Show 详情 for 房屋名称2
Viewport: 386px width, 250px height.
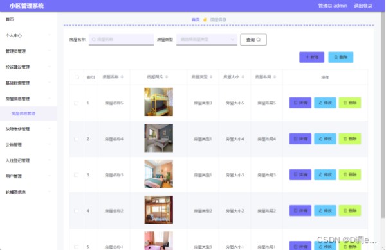(x=300, y=211)
